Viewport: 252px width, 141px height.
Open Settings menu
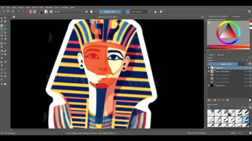[x=65, y=7]
